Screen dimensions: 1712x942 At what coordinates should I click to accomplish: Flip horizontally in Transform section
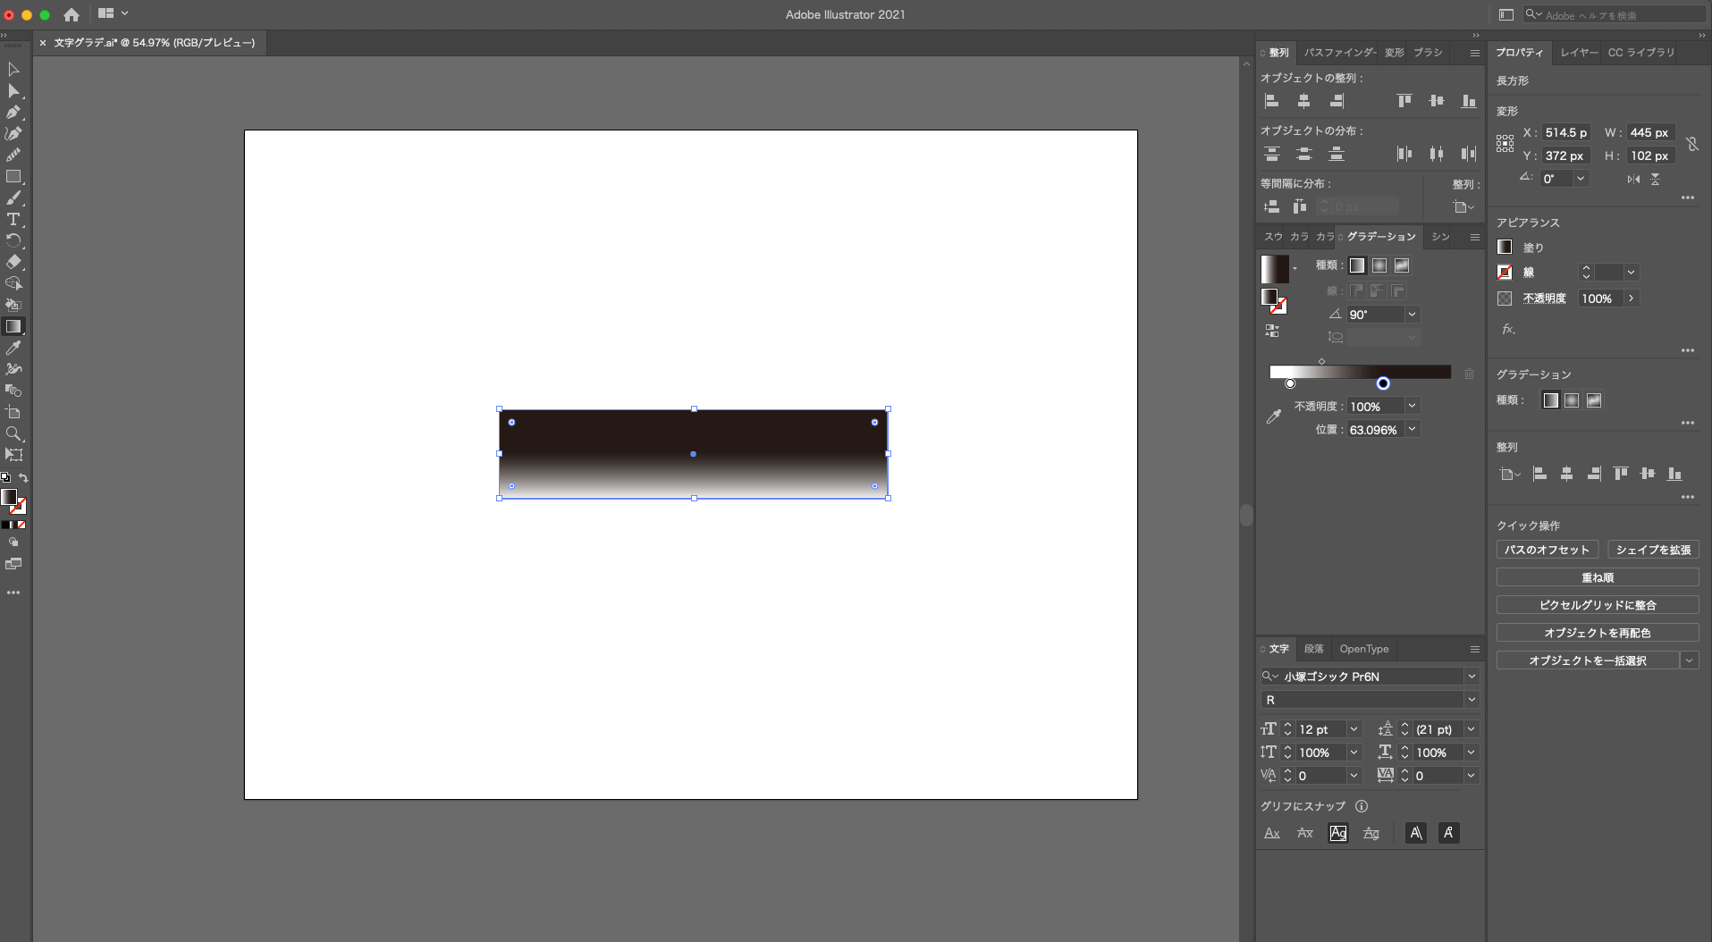pos(1633,179)
